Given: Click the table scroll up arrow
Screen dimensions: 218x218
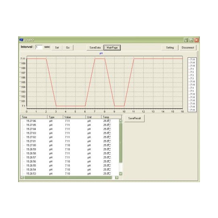Looking at the screenshot, I should point(121,121).
